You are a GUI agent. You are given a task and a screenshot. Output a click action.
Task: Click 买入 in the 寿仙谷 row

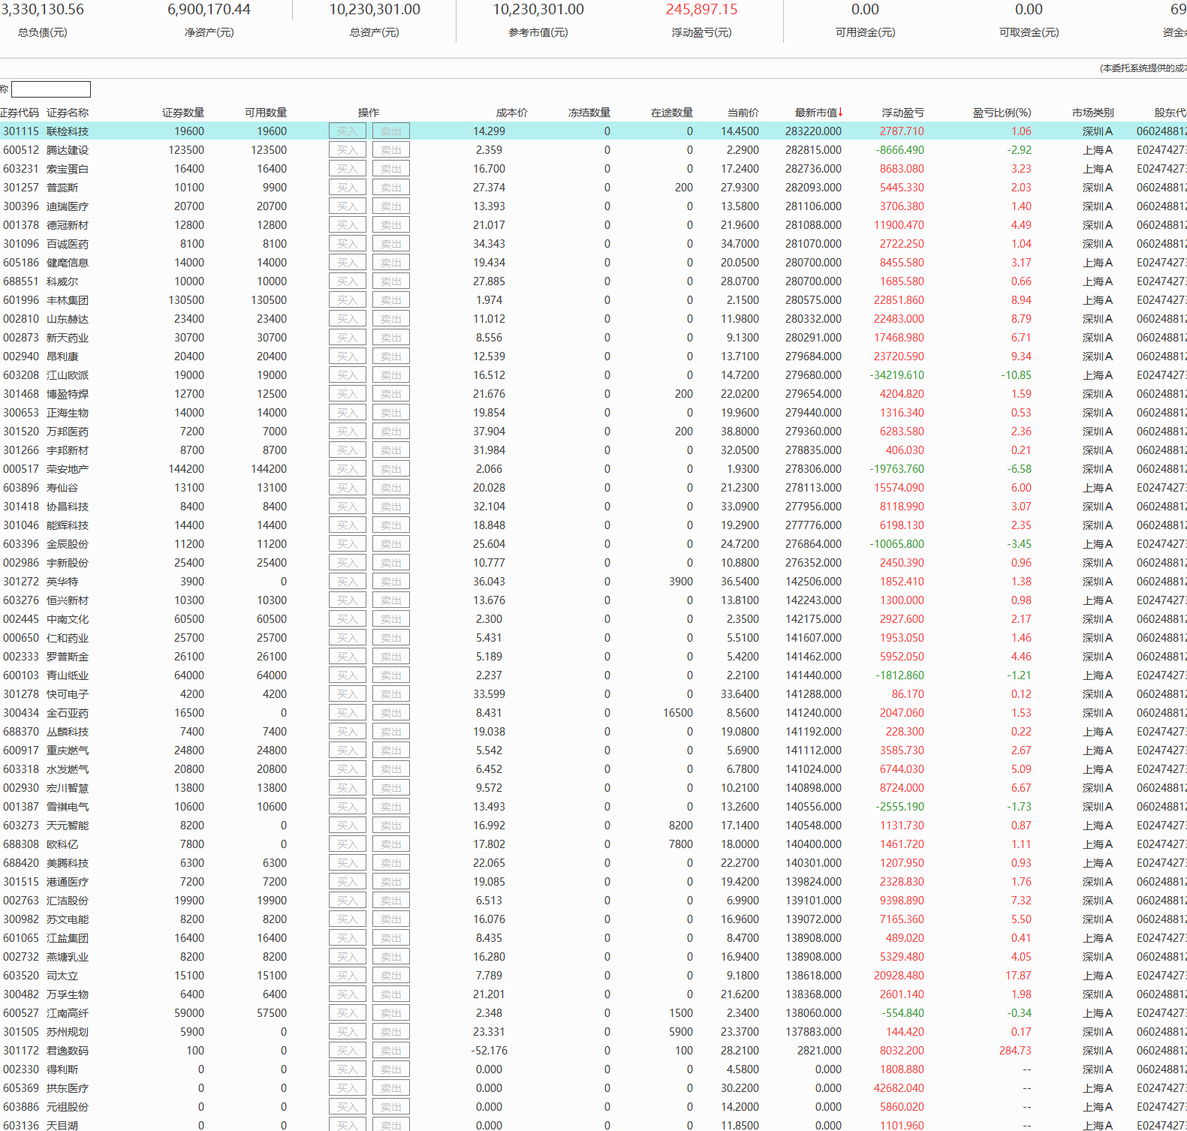(348, 488)
